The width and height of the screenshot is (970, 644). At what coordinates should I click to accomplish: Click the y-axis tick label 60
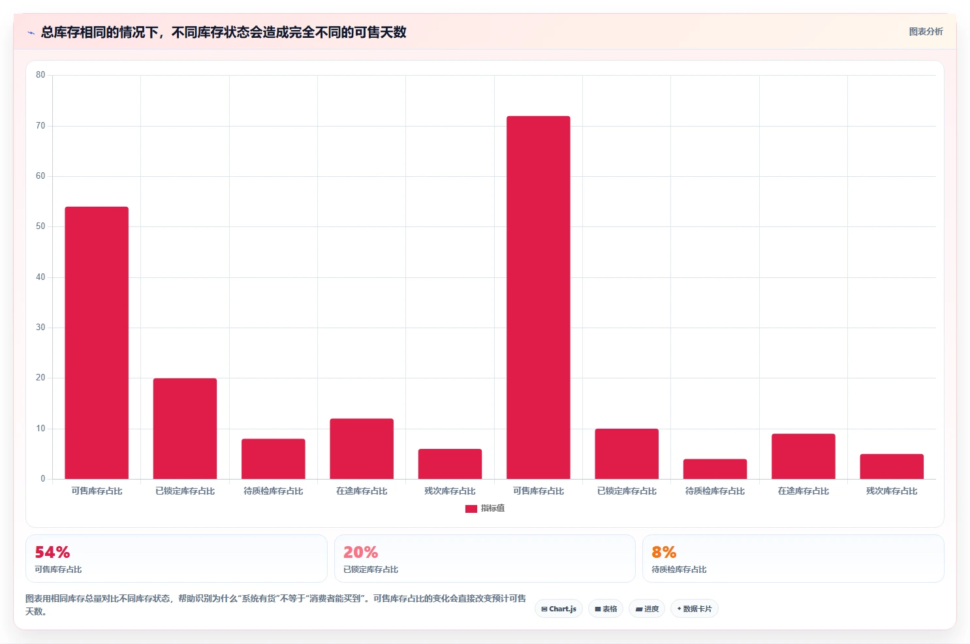pyautogui.click(x=40, y=176)
